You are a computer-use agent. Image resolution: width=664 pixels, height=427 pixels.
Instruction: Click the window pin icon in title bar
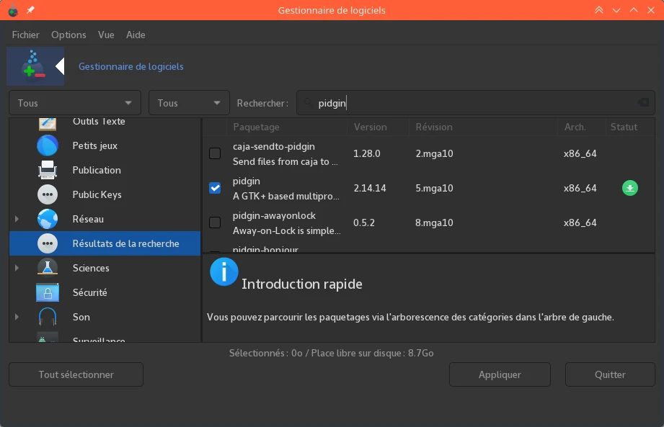point(30,10)
